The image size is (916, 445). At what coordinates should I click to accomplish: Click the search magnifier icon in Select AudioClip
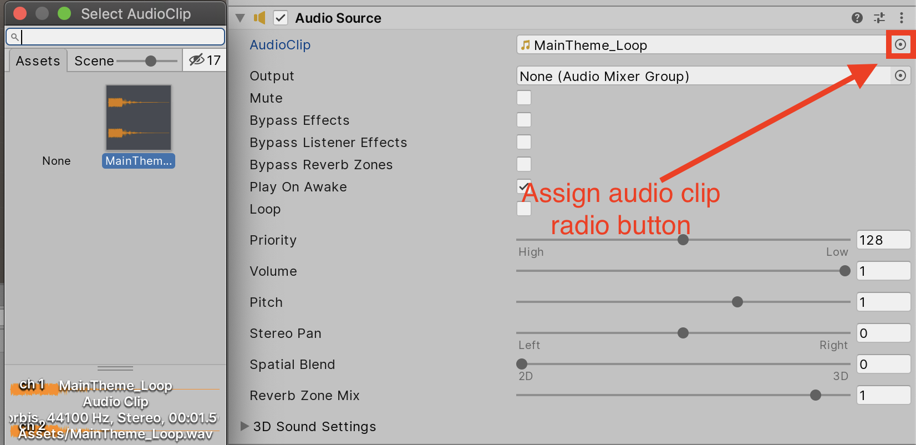point(15,37)
